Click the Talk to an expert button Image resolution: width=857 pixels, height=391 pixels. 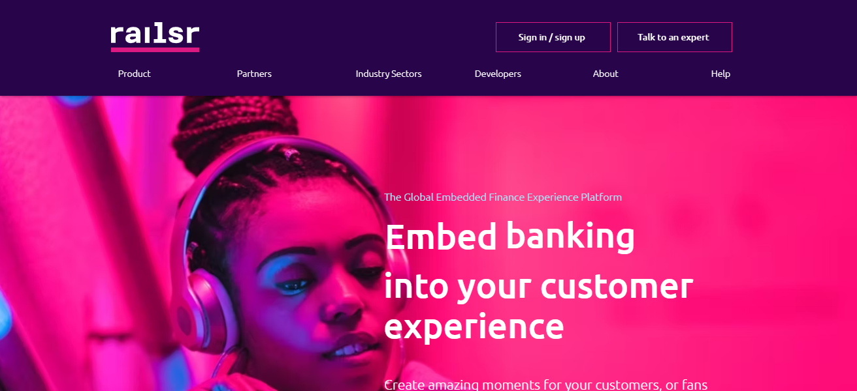coord(674,36)
